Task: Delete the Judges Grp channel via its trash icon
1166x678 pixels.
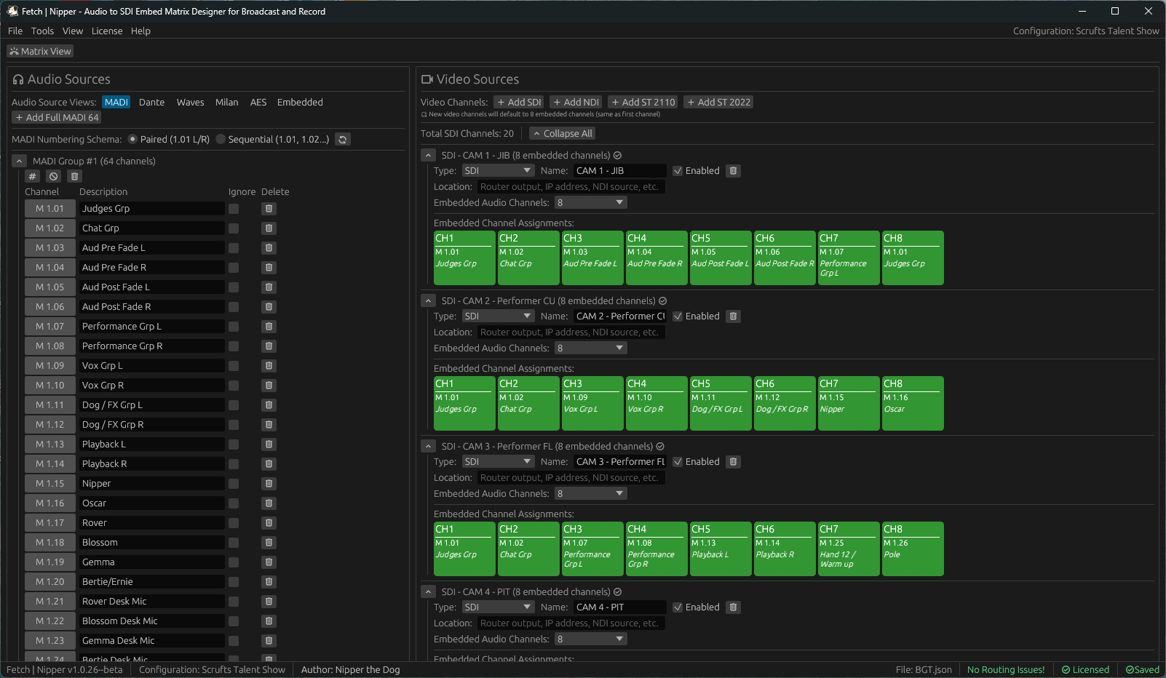Action: coord(268,208)
